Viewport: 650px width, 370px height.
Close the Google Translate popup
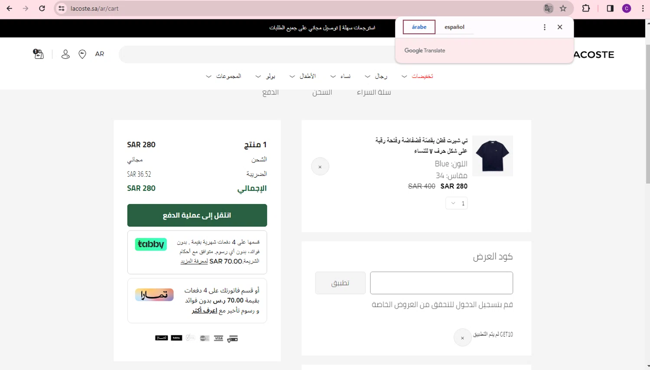pos(560,27)
